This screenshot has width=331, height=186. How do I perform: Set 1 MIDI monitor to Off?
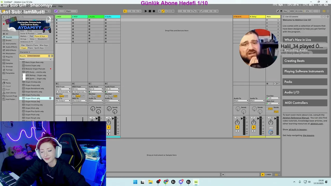coord(66,96)
